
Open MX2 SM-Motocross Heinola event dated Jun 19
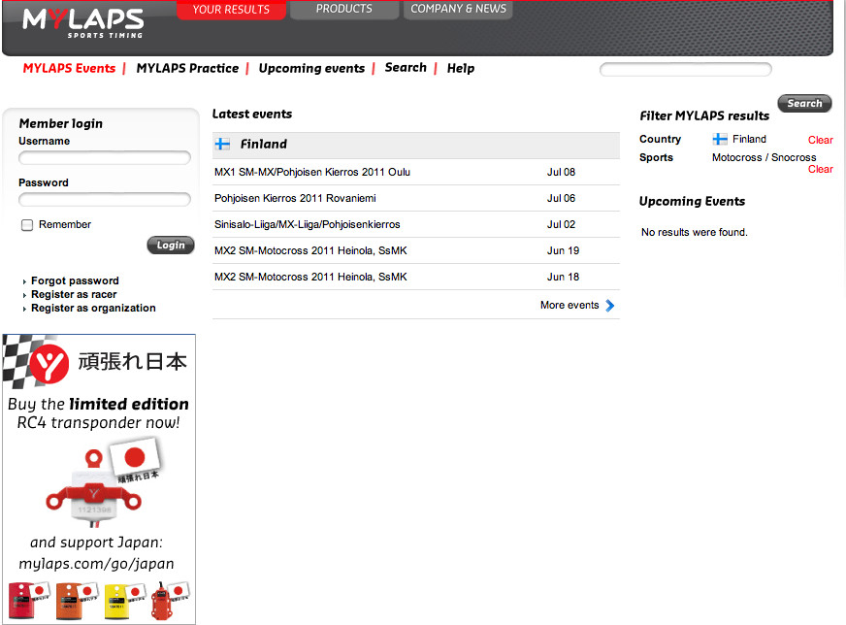[x=310, y=250]
